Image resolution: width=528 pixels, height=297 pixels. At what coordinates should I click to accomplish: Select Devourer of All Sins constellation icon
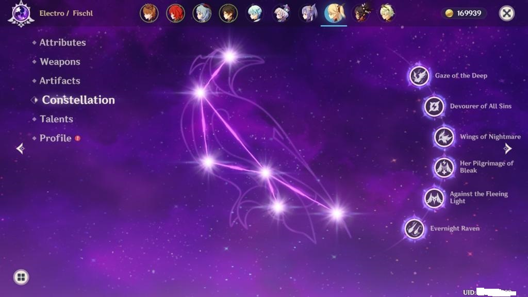click(434, 107)
